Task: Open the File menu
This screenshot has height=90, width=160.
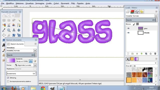Action: point(2,3)
